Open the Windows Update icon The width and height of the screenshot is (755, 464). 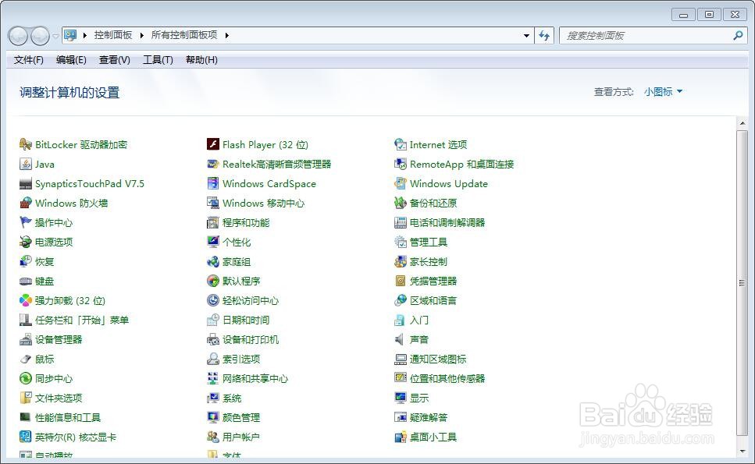pos(400,183)
